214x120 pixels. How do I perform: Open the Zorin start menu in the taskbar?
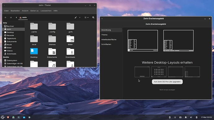(2, 117)
